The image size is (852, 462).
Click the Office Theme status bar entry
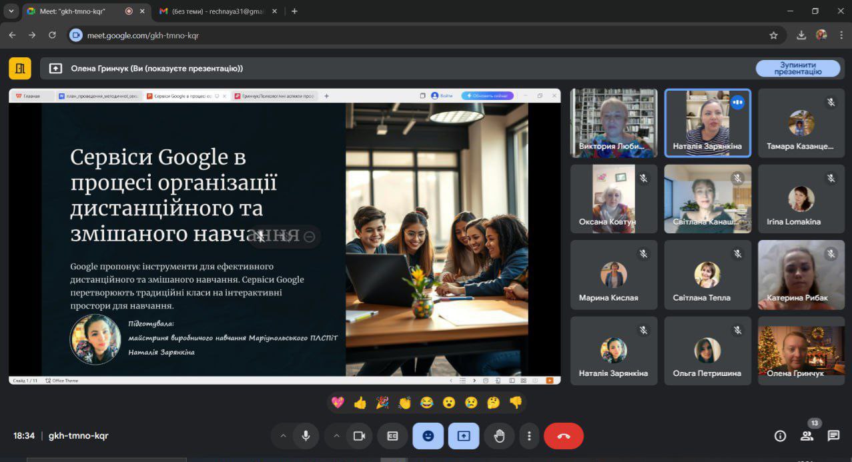(62, 381)
